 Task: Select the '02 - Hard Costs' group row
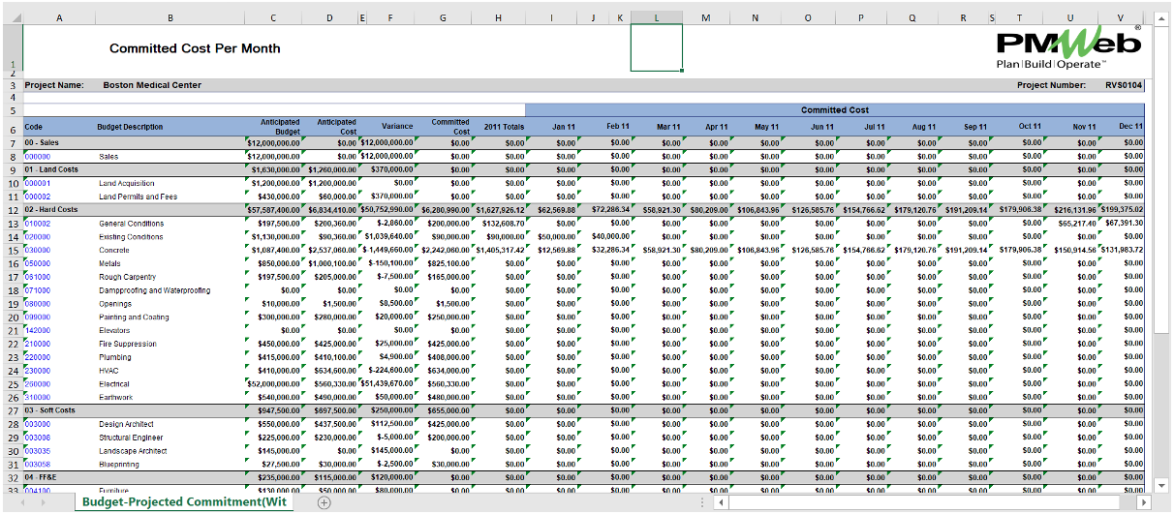click(583, 210)
